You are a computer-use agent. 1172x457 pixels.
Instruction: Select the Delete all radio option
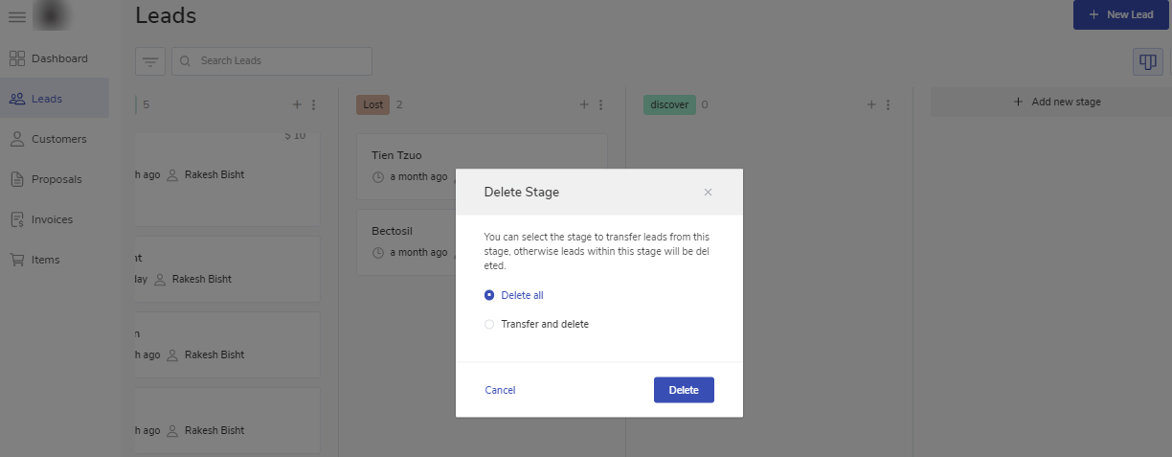tap(489, 295)
